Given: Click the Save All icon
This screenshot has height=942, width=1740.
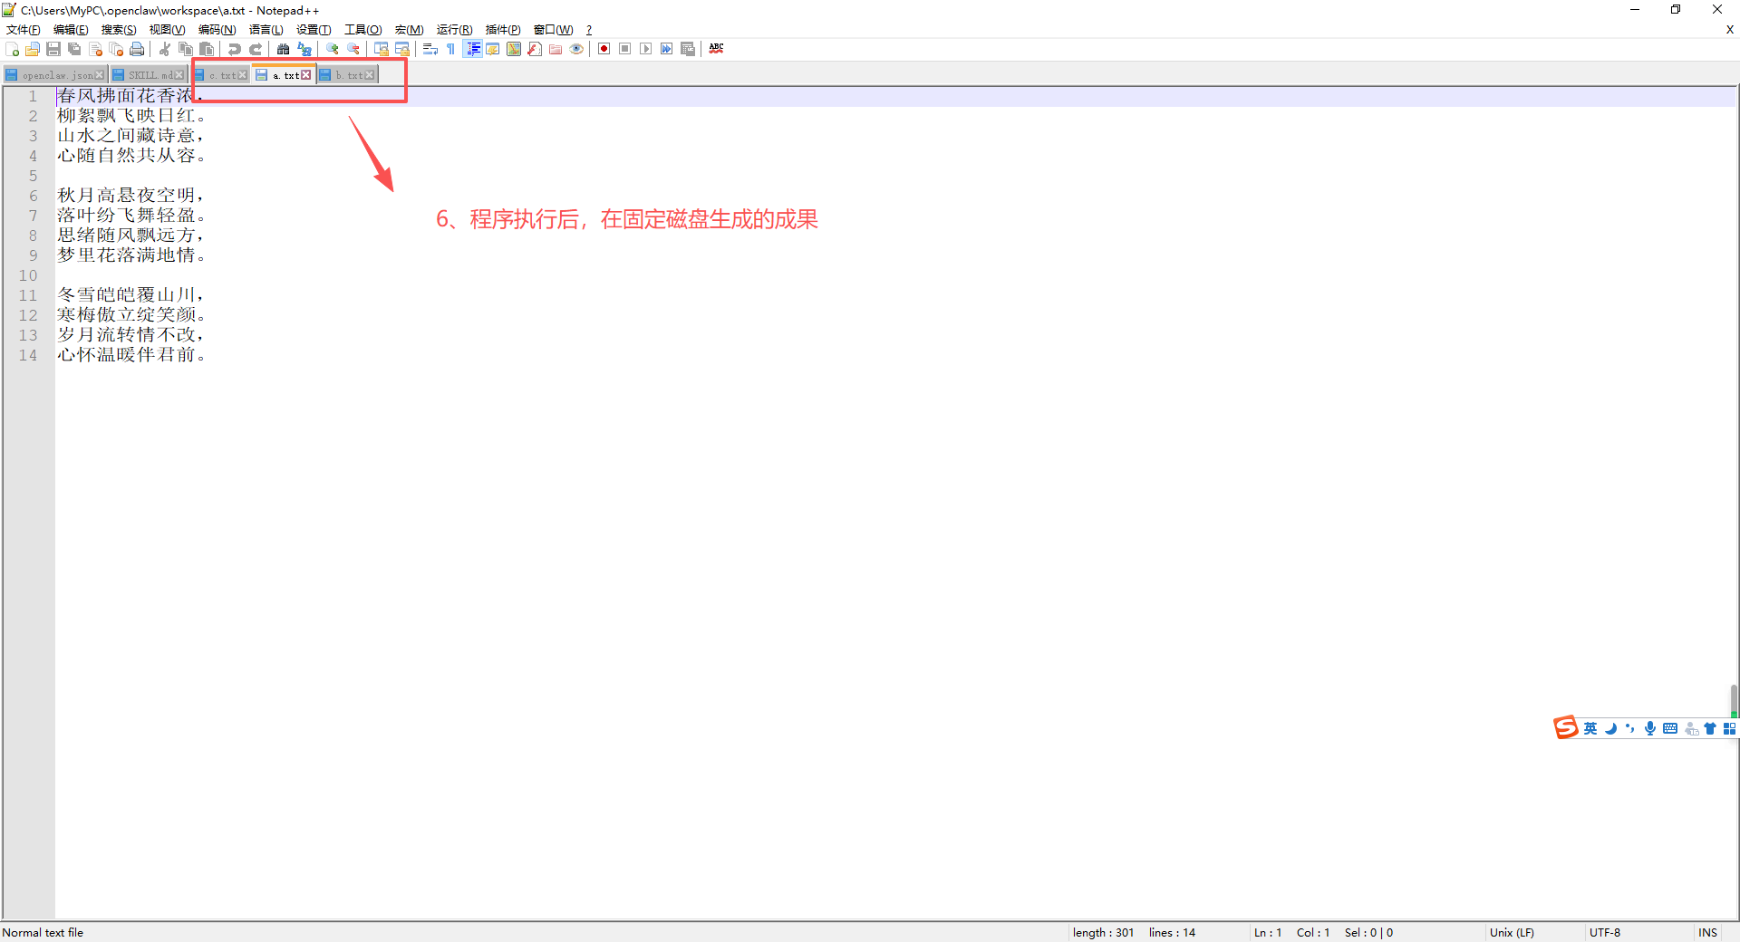Looking at the screenshot, I should (74, 49).
